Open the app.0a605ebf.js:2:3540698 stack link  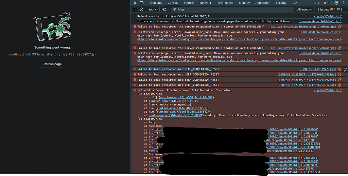[293, 147]
